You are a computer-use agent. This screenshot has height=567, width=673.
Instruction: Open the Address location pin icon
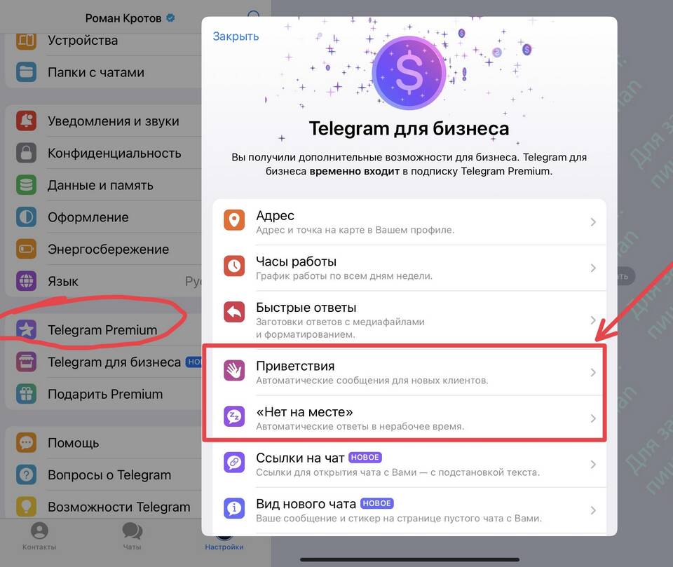(234, 220)
